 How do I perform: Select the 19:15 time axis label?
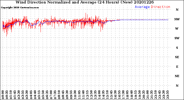click(135, 95)
